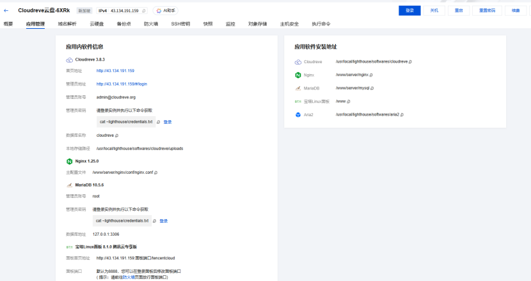531x281 pixels.
Task: Select the admin@cloudreve.org account text
Action: [x=116, y=97]
